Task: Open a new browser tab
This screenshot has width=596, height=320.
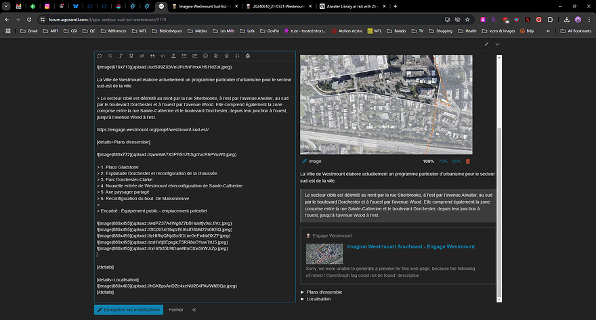Action: [396, 7]
